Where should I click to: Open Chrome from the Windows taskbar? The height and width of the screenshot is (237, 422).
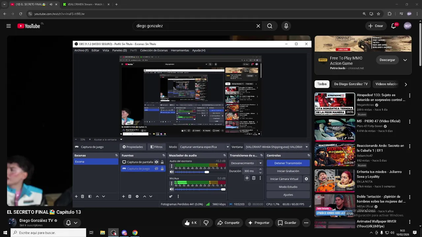135,233
